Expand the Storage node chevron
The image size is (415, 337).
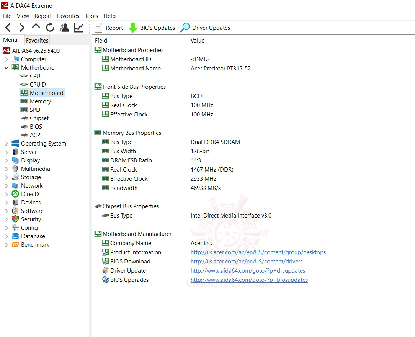pyautogui.click(x=7, y=177)
